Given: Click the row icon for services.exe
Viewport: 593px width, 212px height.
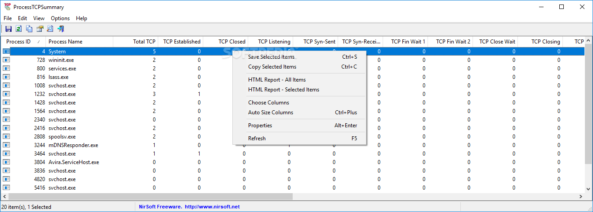Looking at the screenshot, I should 6,69.
